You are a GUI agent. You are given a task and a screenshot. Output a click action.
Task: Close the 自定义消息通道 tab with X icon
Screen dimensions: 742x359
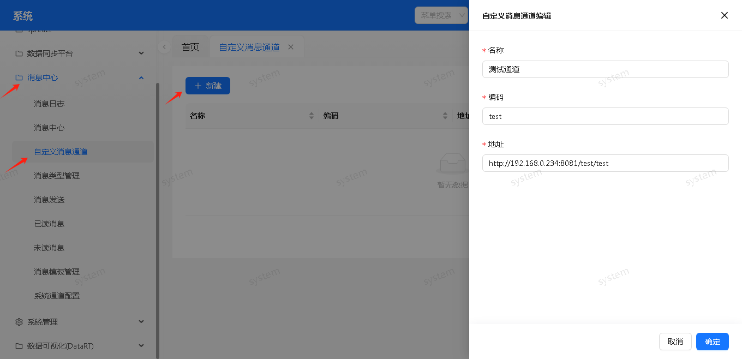291,47
